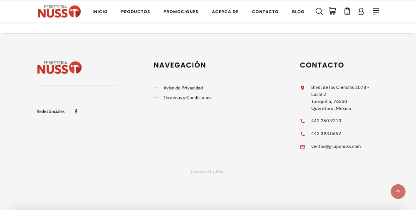Viewport: 416px width, 210px height.
Task: Click the red scroll-to-top arrow button
Action: (398, 191)
